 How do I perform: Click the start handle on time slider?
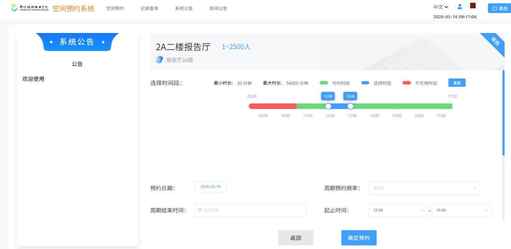click(x=328, y=106)
